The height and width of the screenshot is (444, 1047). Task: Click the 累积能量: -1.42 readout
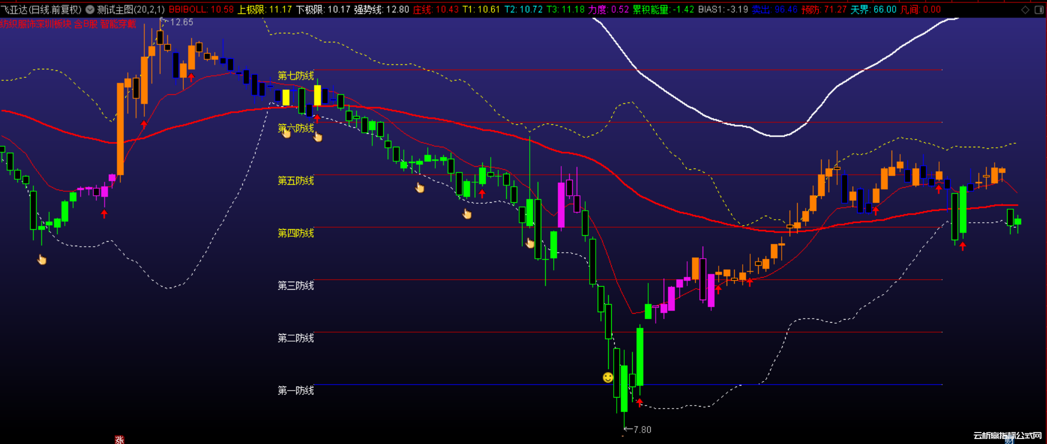(663, 9)
